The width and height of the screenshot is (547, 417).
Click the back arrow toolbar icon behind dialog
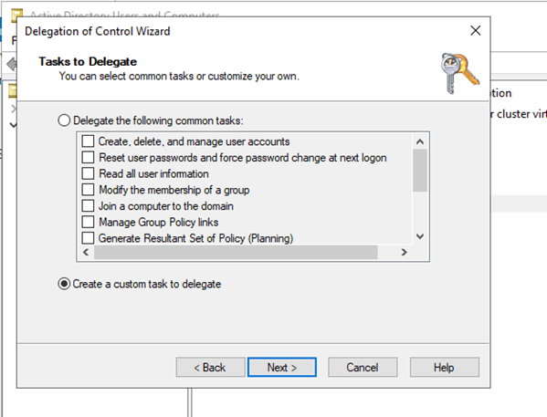click(11, 64)
